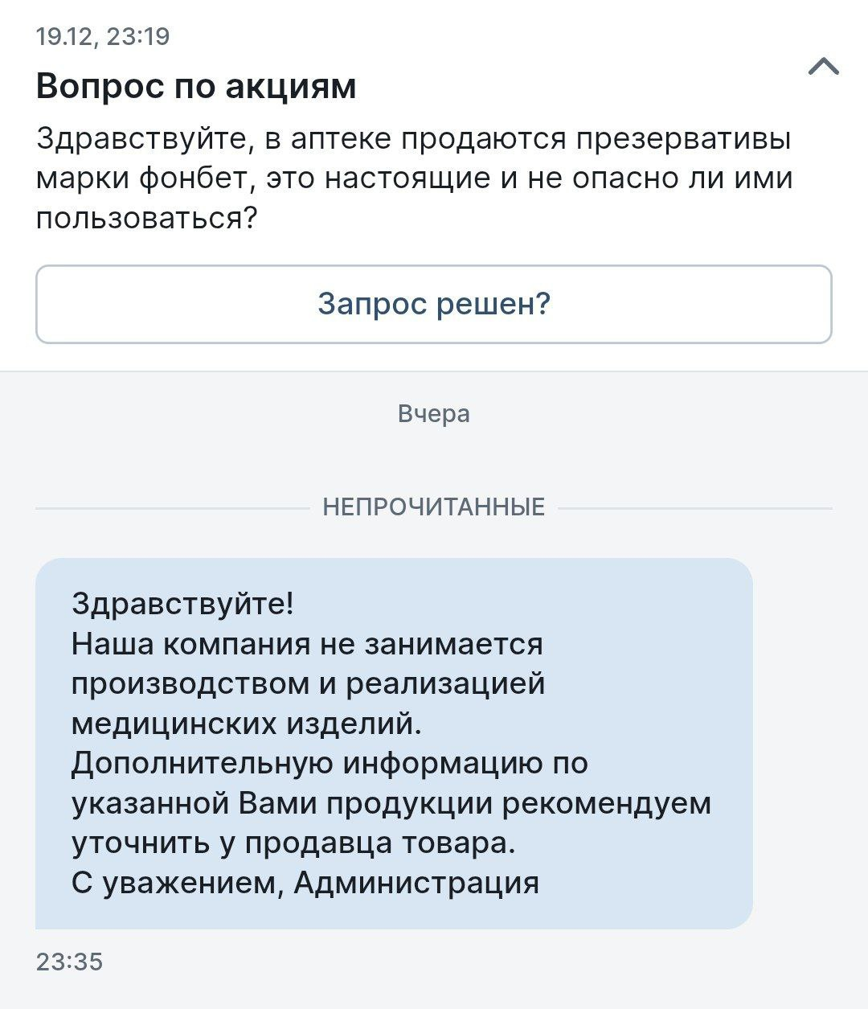Image resolution: width=868 pixels, height=1009 pixels.
Task: Tap the reply timestamp "23:35"
Action: point(70,962)
